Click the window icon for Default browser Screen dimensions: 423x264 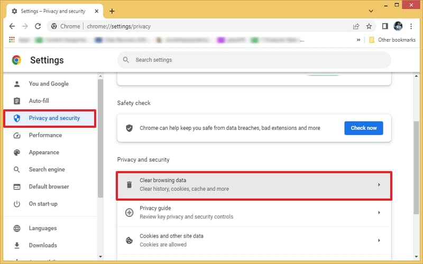pyautogui.click(x=17, y=187)
